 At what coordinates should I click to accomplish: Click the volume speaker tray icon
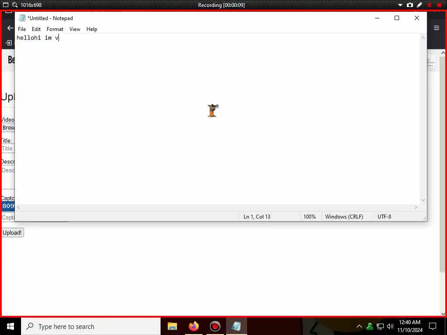click(x=390, y=326)
